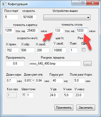This screenshot has width=101, height=117.
Task: Click the Устройство видео label
Action: click(x=65, y=11)
